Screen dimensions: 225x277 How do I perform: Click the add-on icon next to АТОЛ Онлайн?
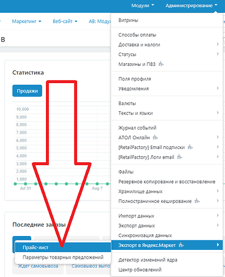coord(155,137)
